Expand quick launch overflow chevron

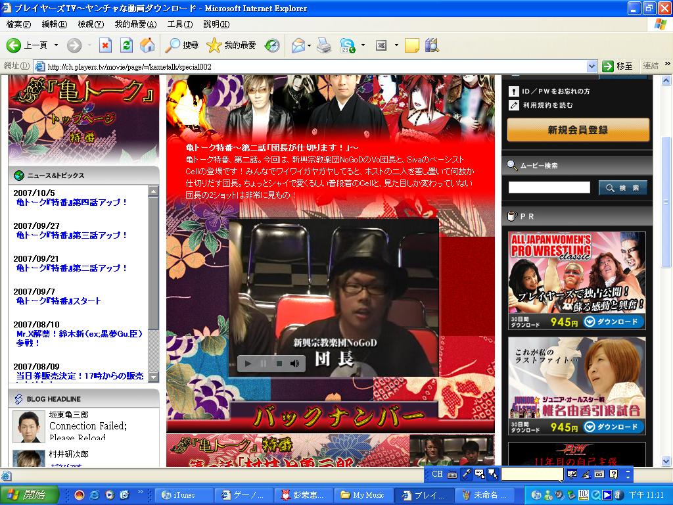tap(140, 491)
